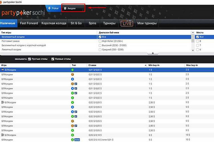Click the partypoker LIVE icon
Viewport: 214px width, 142px height.
click(x=126, y=23)
